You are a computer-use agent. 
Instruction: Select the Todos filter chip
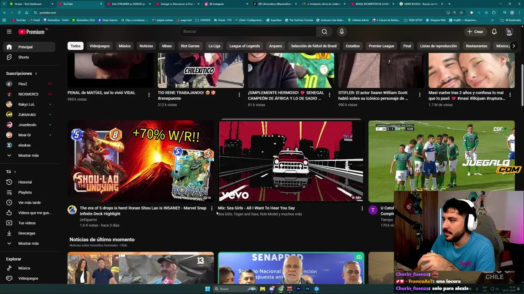[x=75, y=46]
